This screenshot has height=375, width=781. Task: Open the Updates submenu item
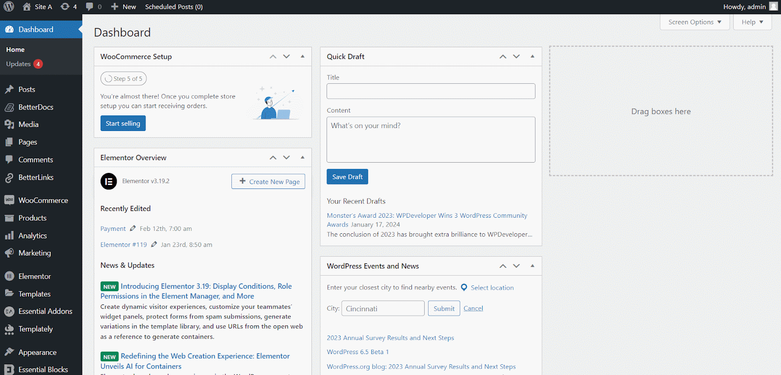(24, 64)
